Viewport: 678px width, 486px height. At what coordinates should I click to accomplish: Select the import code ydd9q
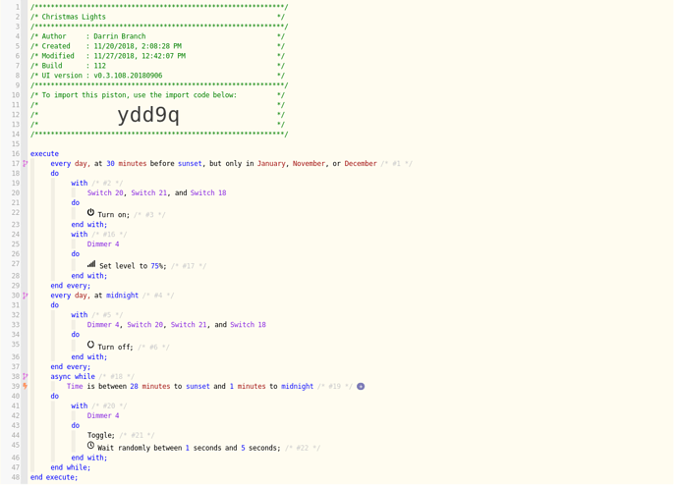(148, 115)
